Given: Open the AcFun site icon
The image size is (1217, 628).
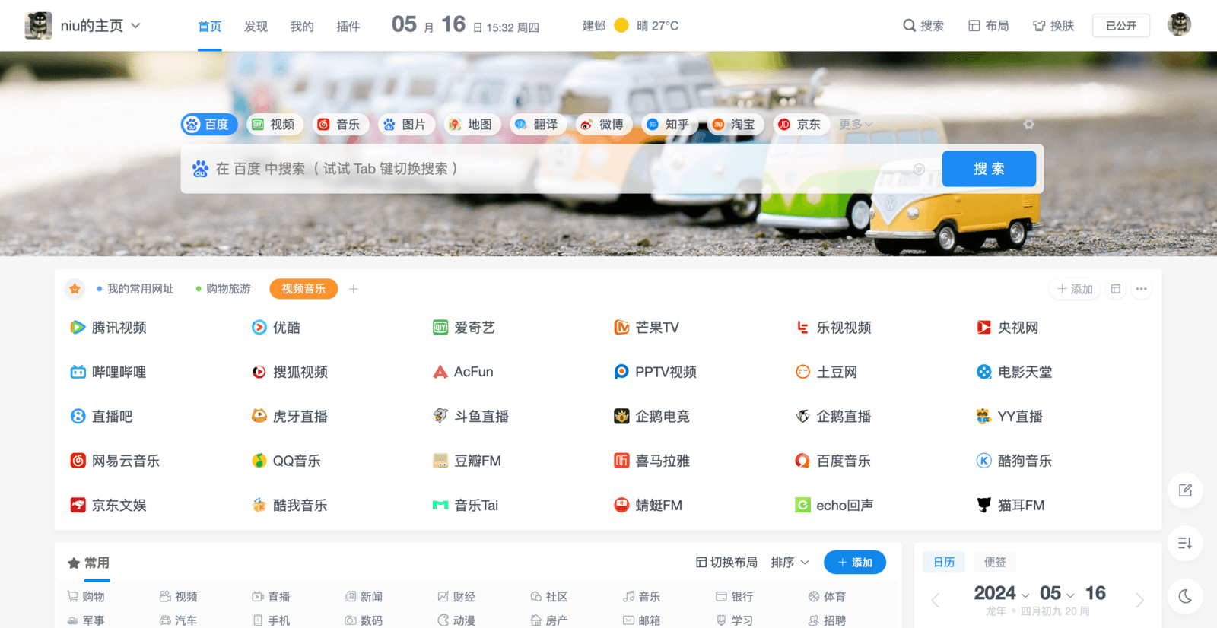Looking at the screenshot, I should click(x=440, y=372).
